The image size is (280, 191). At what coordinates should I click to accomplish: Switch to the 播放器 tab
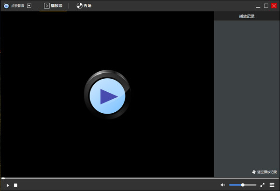[x=53, y=6]
